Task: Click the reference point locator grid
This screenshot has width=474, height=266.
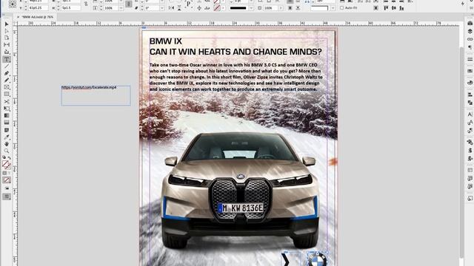Action: coord(13,4)
